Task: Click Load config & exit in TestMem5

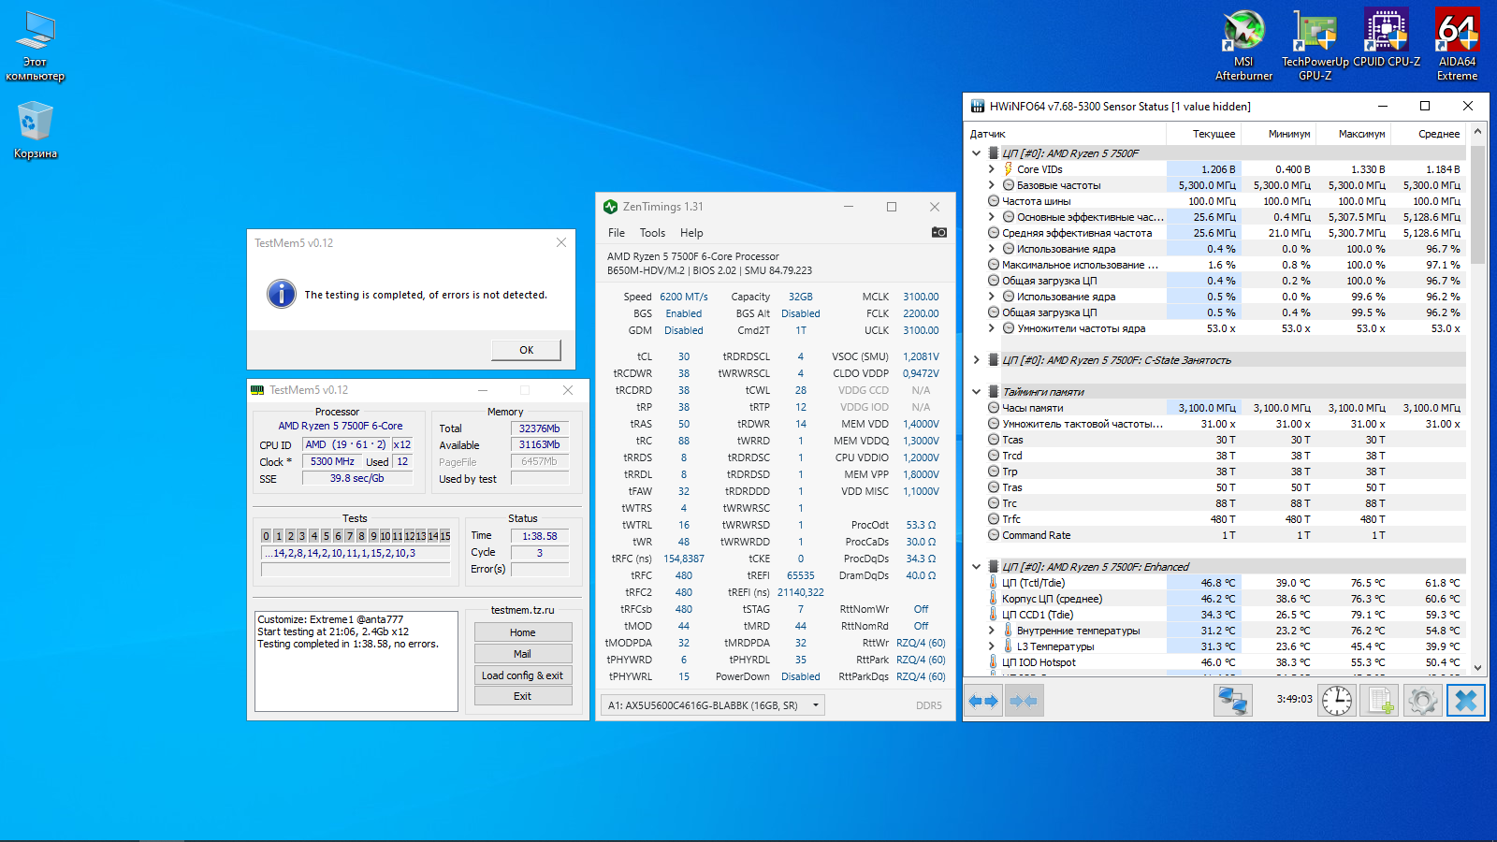Action: pyautogui.click(x=523, y=675)
